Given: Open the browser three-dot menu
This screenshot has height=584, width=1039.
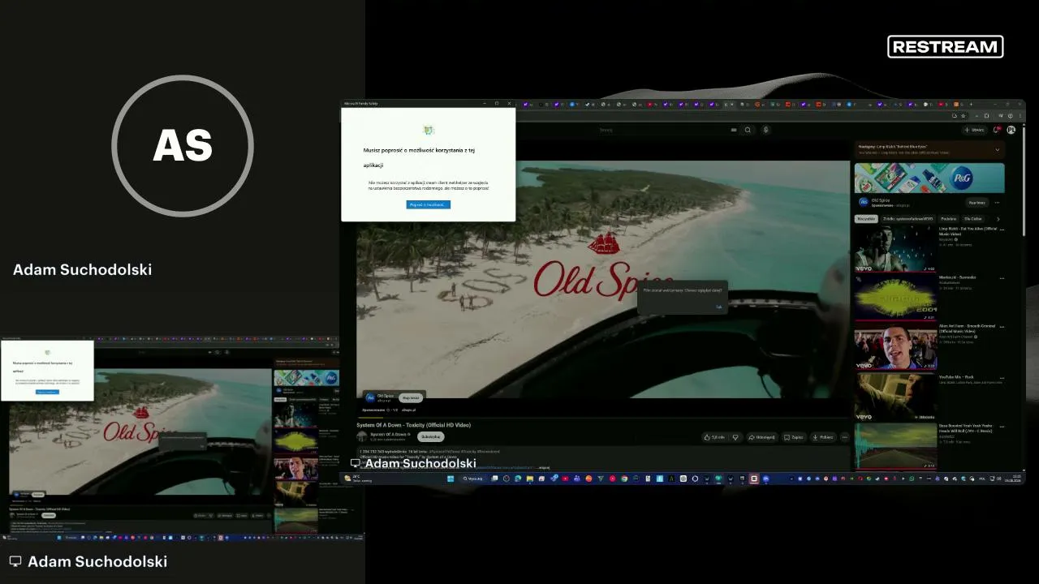Looking at the screenshot, I should pyautogui.click(x=1020, y=116).
